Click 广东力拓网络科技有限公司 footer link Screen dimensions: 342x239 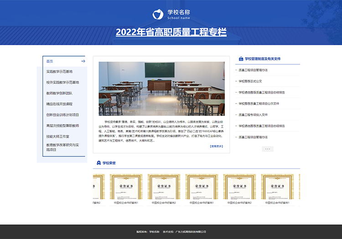(188, 232)
